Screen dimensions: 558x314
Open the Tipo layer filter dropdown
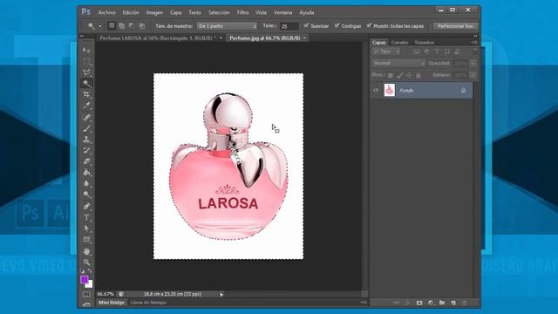pos(386,52)
